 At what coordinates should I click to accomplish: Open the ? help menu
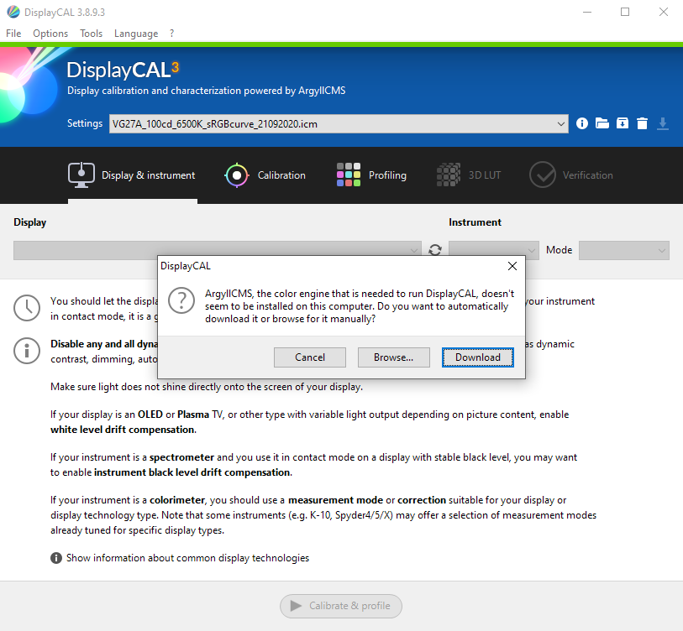point(172,34)
